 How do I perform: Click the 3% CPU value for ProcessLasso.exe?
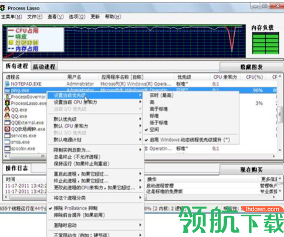click(x=259, y=104)
